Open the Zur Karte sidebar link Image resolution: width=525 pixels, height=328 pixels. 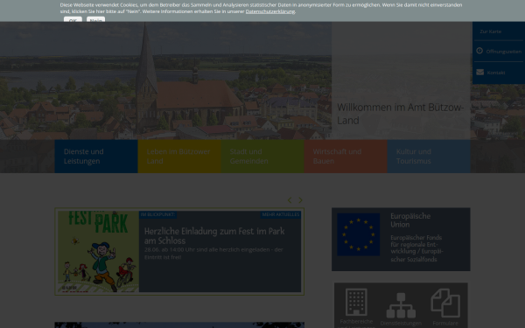point(491,31)
